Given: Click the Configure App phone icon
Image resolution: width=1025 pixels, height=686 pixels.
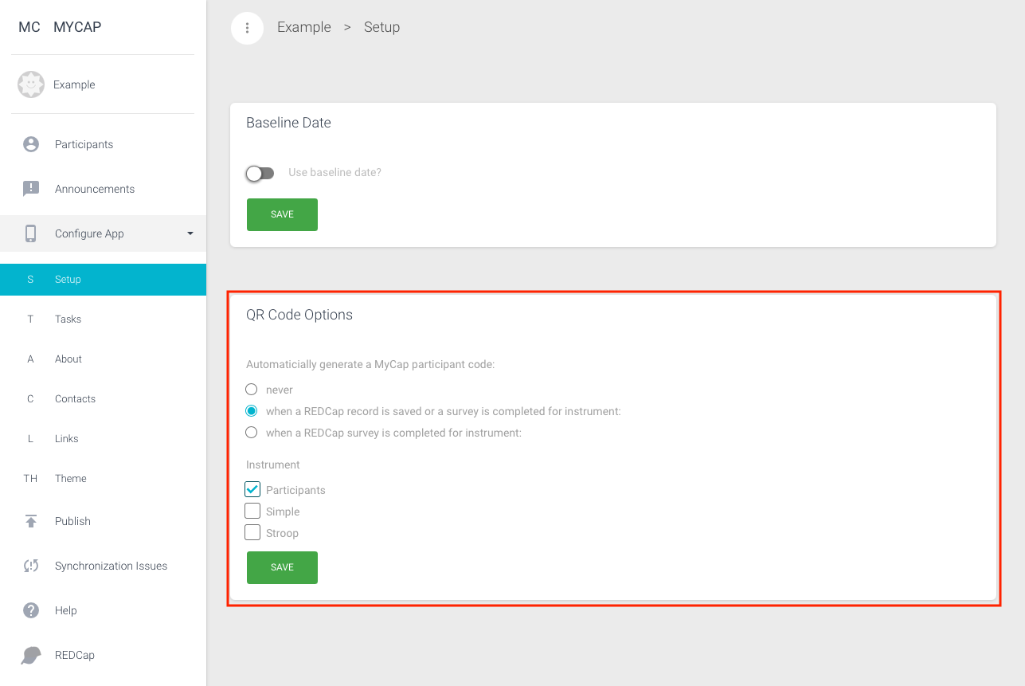Looking at the screenshot, I should coord(30,233).
